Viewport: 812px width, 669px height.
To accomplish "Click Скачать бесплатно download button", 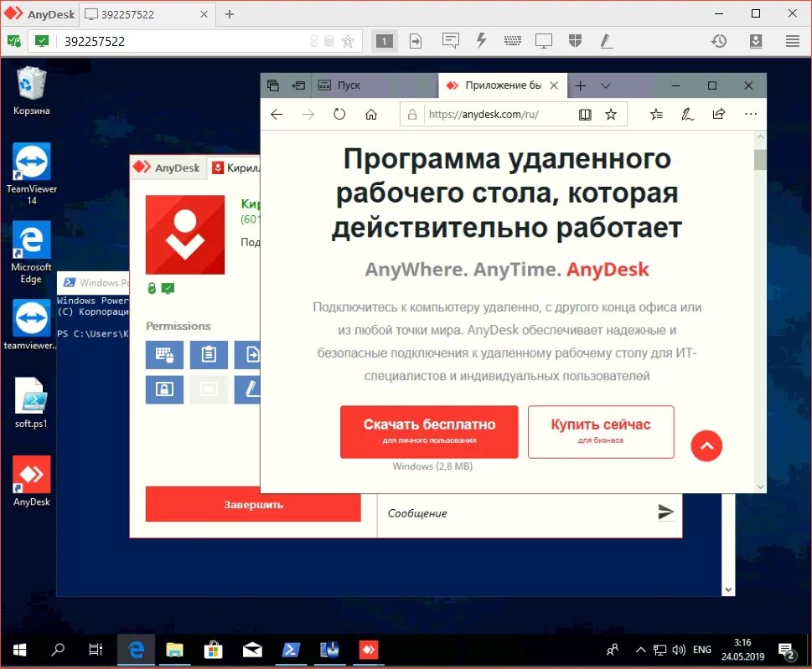I will click(x=429, y=431).
